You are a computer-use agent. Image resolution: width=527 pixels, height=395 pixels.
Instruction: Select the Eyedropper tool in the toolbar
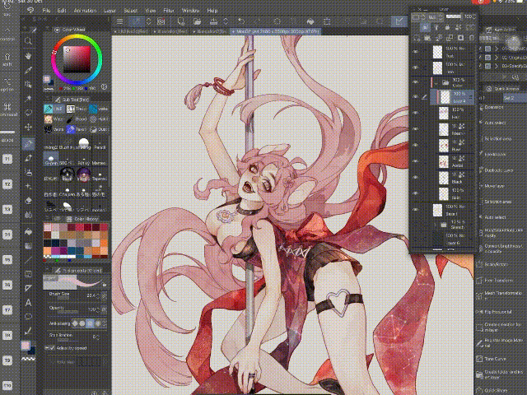click(x=28, y=70)
